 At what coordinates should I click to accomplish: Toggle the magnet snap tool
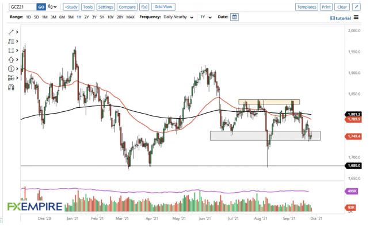tap(11, 87)
